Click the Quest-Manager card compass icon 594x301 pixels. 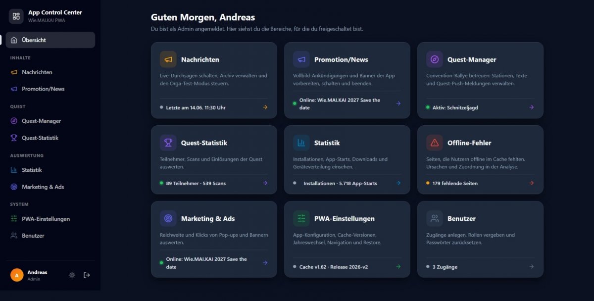[435, 59]
